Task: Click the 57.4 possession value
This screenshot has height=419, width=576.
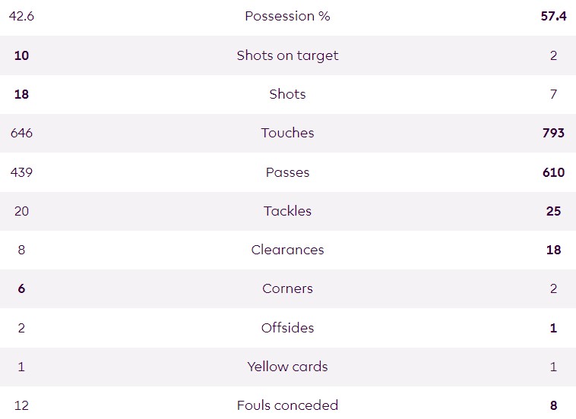Action: [x=553, y=16]
